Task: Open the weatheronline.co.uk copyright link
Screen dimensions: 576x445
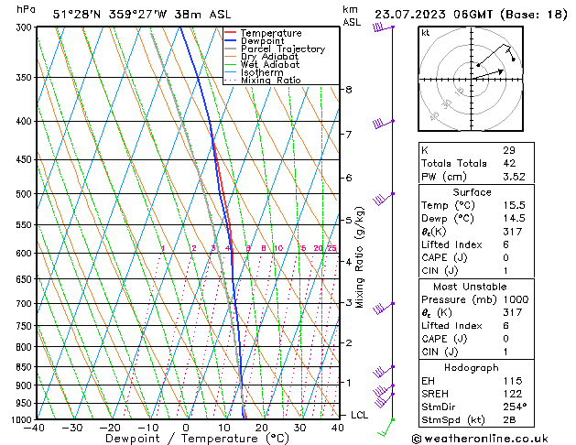Action: [x=479, y=439]
